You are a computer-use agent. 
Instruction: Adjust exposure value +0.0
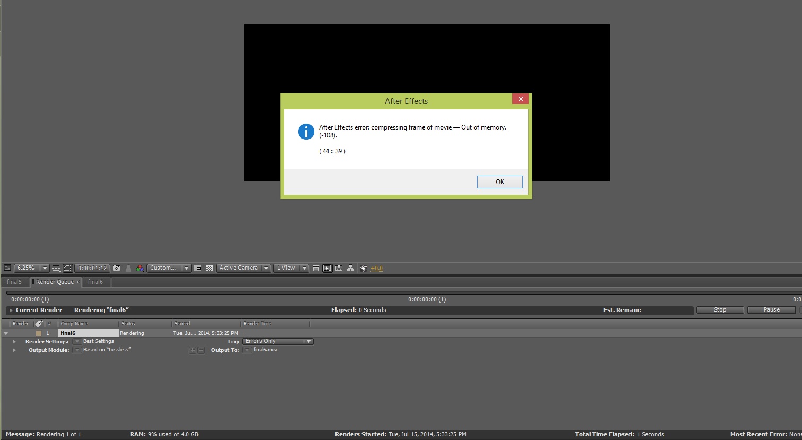[x=377, y=269]
